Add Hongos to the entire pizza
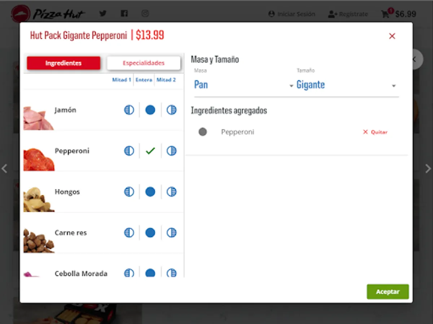The height and width of the screenshot is (324, 433). click(150, 192)
